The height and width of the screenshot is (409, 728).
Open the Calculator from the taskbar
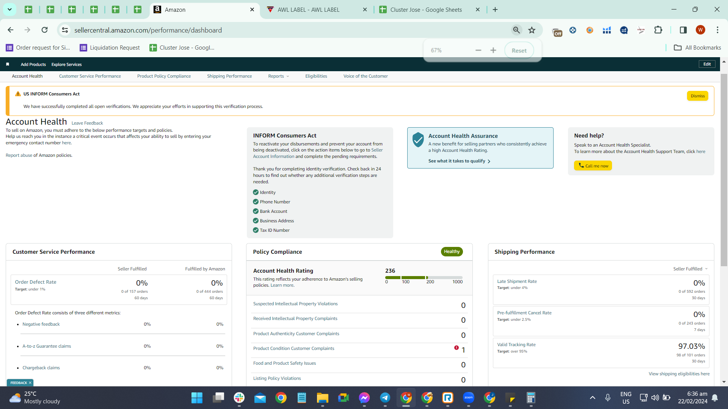[531, 398]
